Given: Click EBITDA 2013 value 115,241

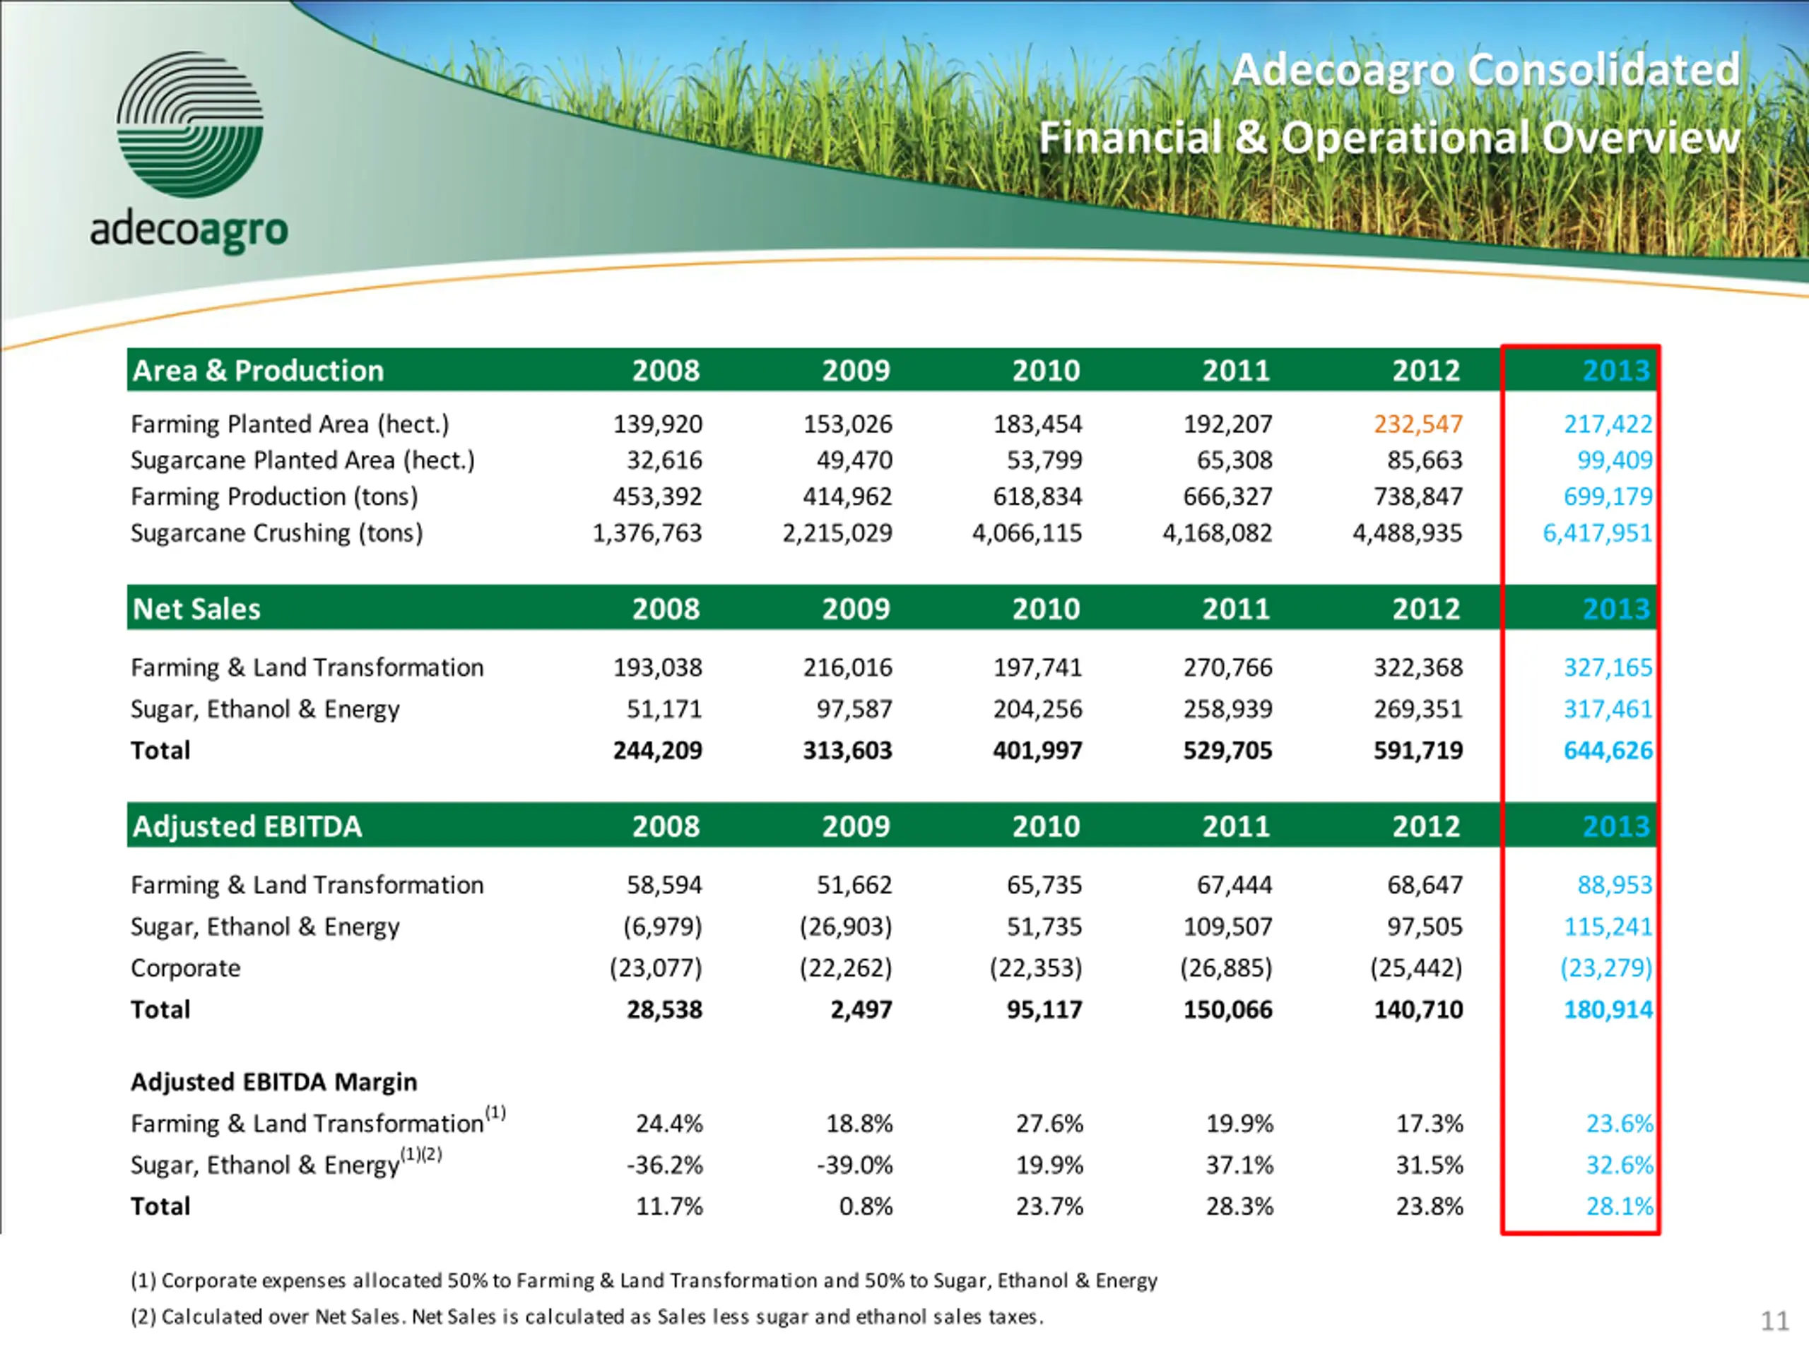Looking at the screenshot, I should (x=1608, y=927).
